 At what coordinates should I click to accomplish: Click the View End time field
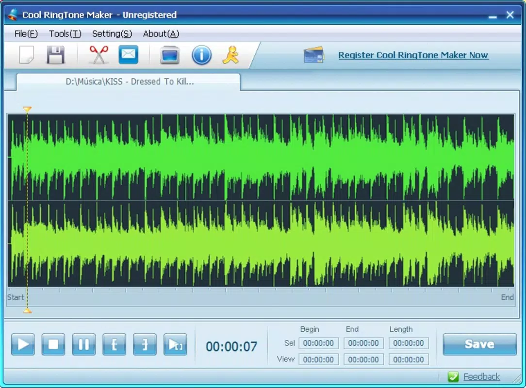coord(363,359)
